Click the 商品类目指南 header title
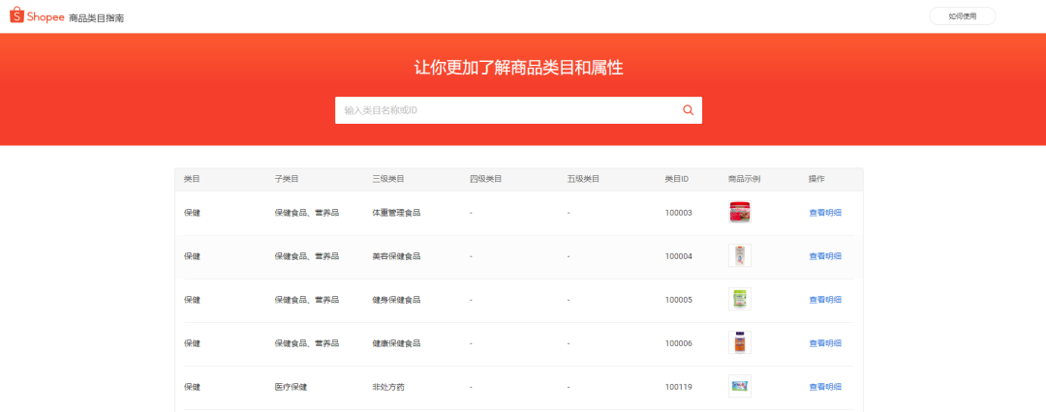The width and height of the screenshot is (1046, 412). pos(96,18)
